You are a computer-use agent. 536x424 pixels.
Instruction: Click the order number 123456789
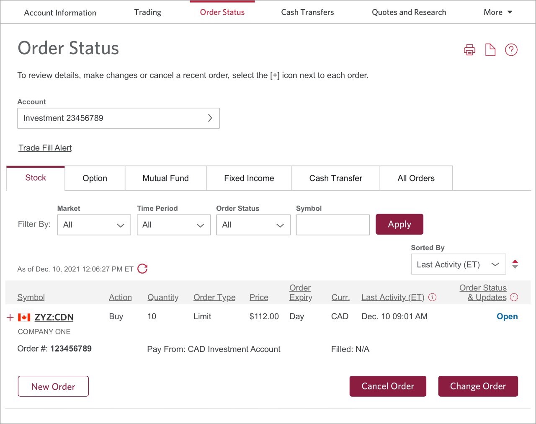pos(71,349)
